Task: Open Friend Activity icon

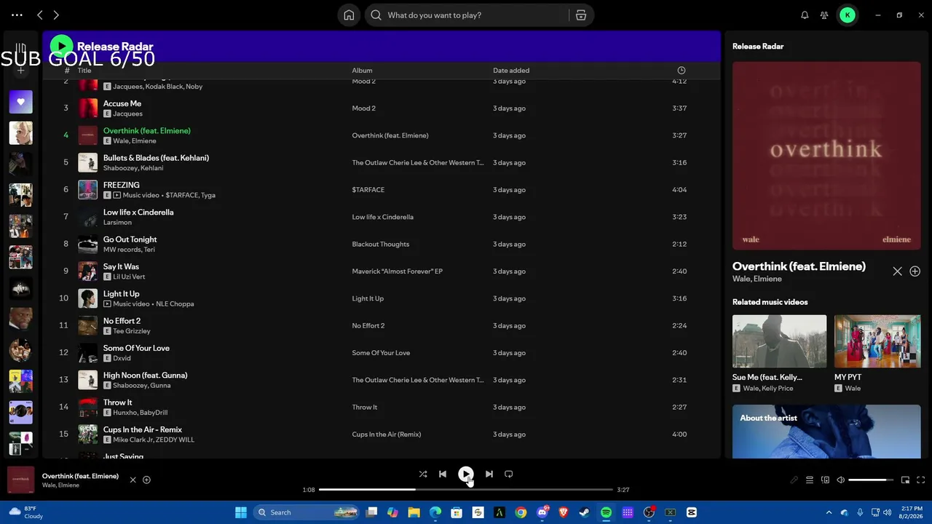Action: pos(824,15)
